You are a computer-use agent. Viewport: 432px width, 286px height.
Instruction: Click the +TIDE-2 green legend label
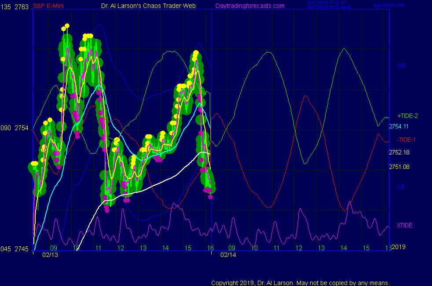(x=407, y=116)
